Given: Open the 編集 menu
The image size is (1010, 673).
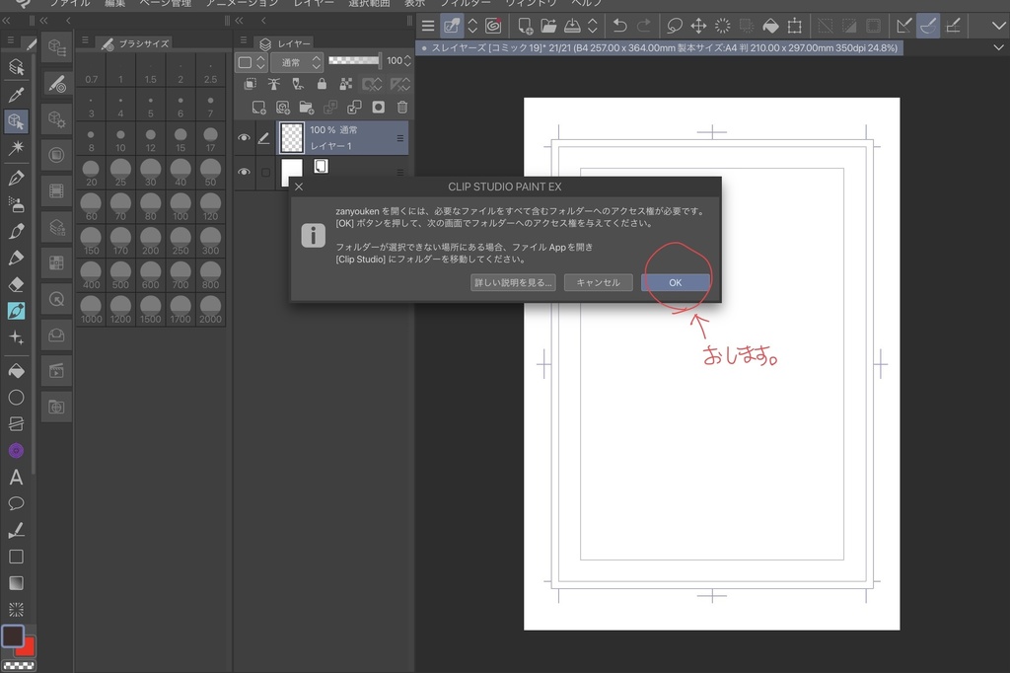Looking at the screenshot, I should tap(114, 3).
